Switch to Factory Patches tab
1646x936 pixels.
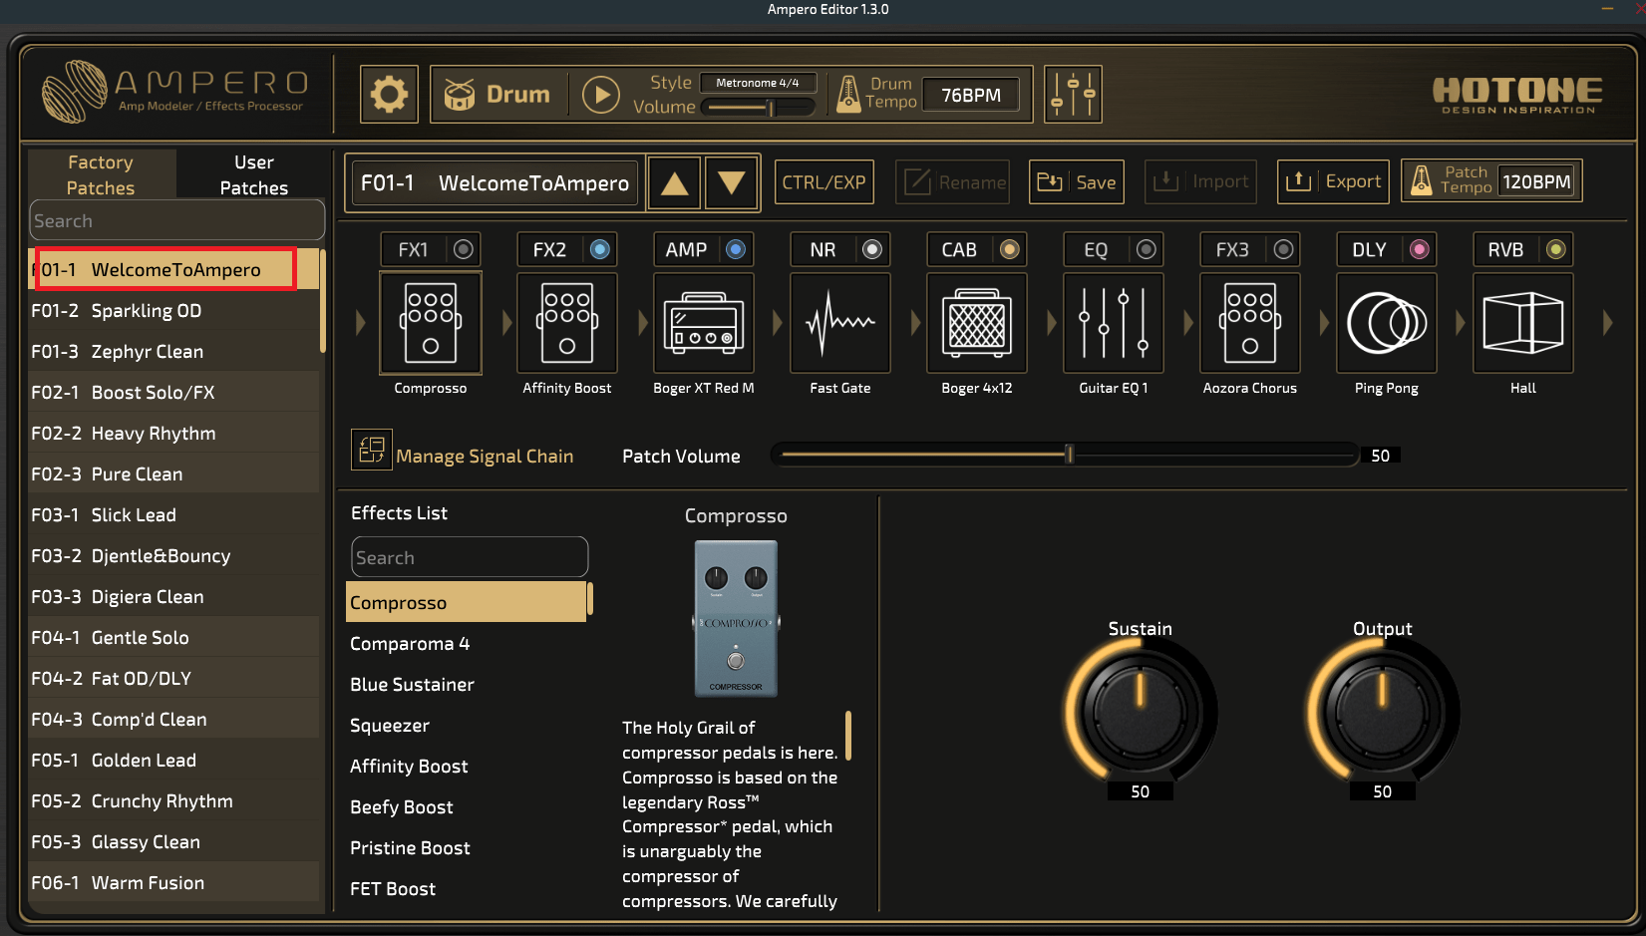(x=101, y=174)
